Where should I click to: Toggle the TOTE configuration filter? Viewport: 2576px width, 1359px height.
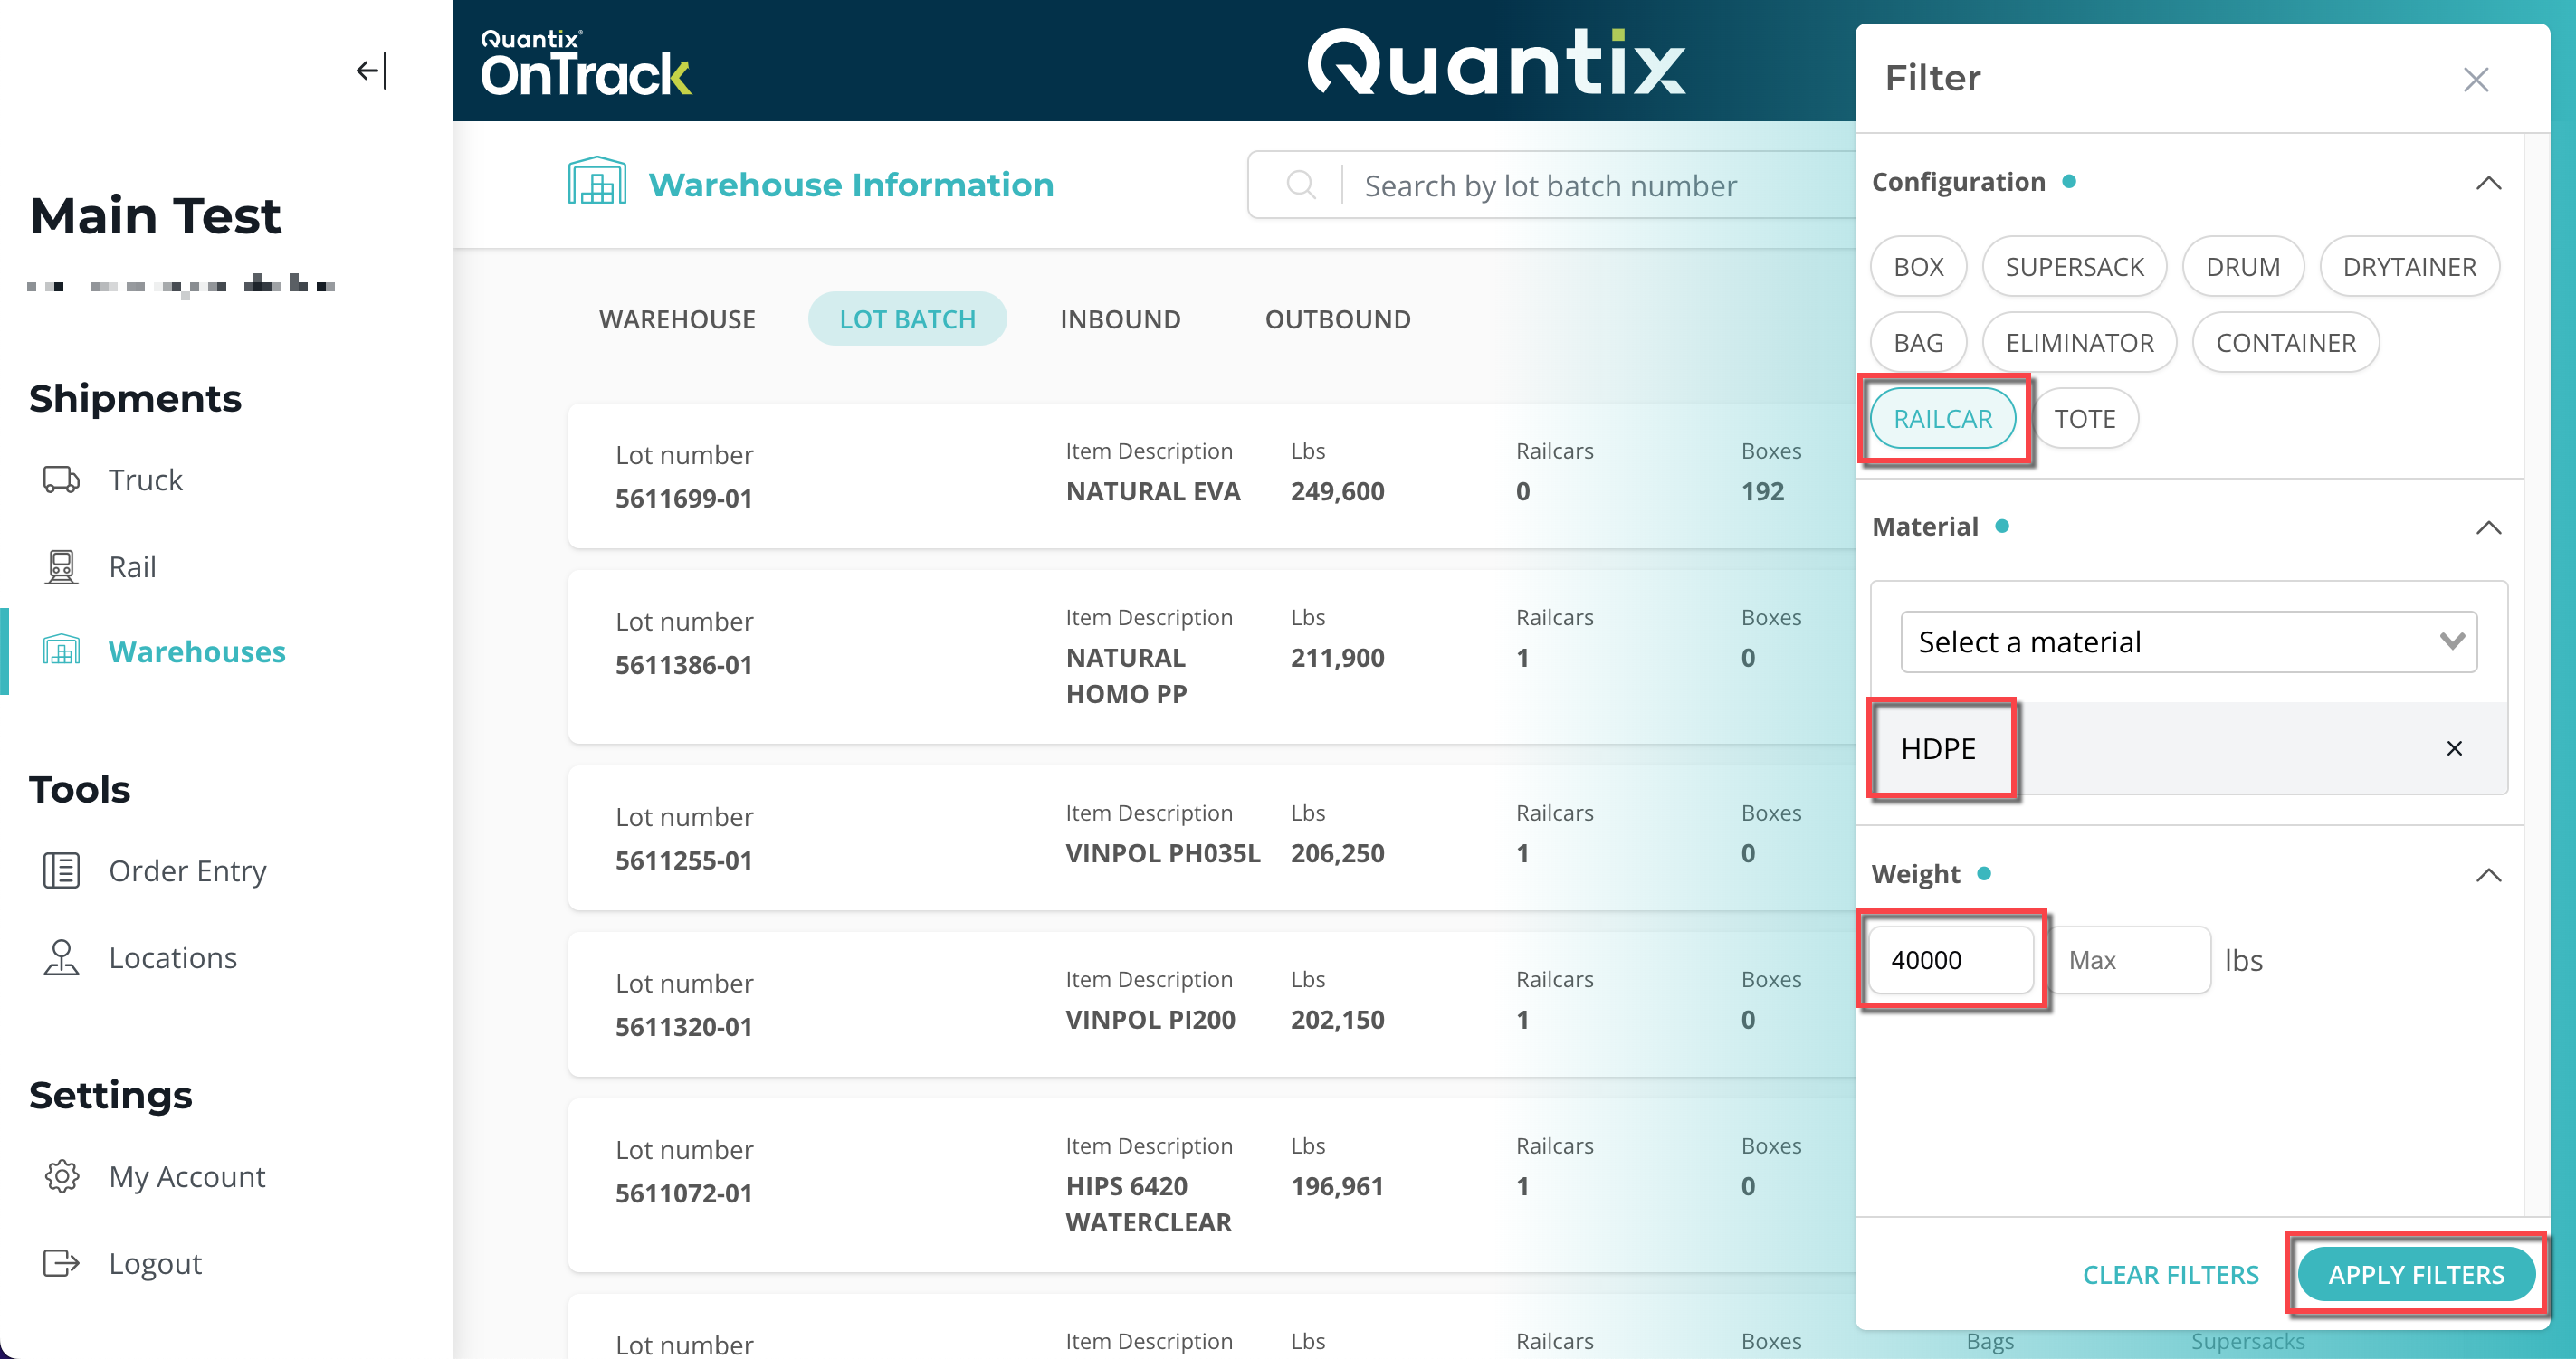click(x=2085, y=419)
